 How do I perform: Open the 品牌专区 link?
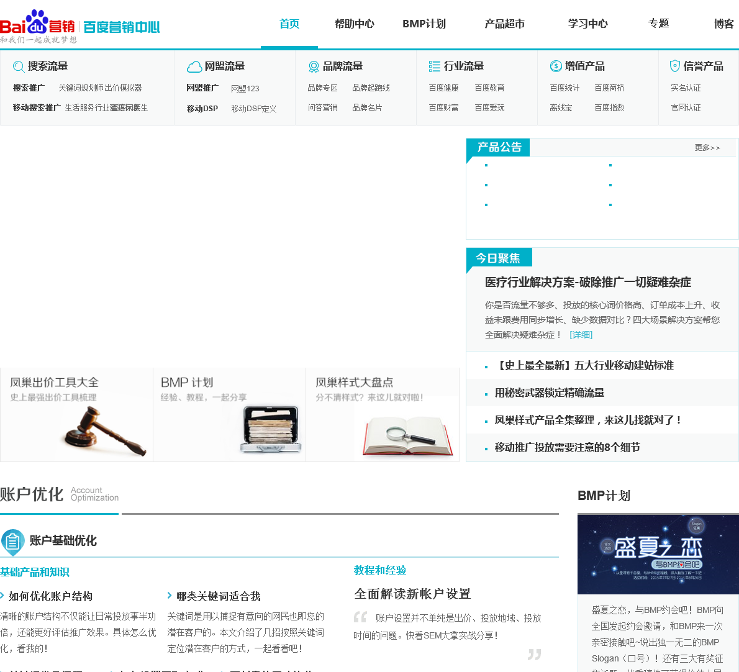[x=322, y=88]
